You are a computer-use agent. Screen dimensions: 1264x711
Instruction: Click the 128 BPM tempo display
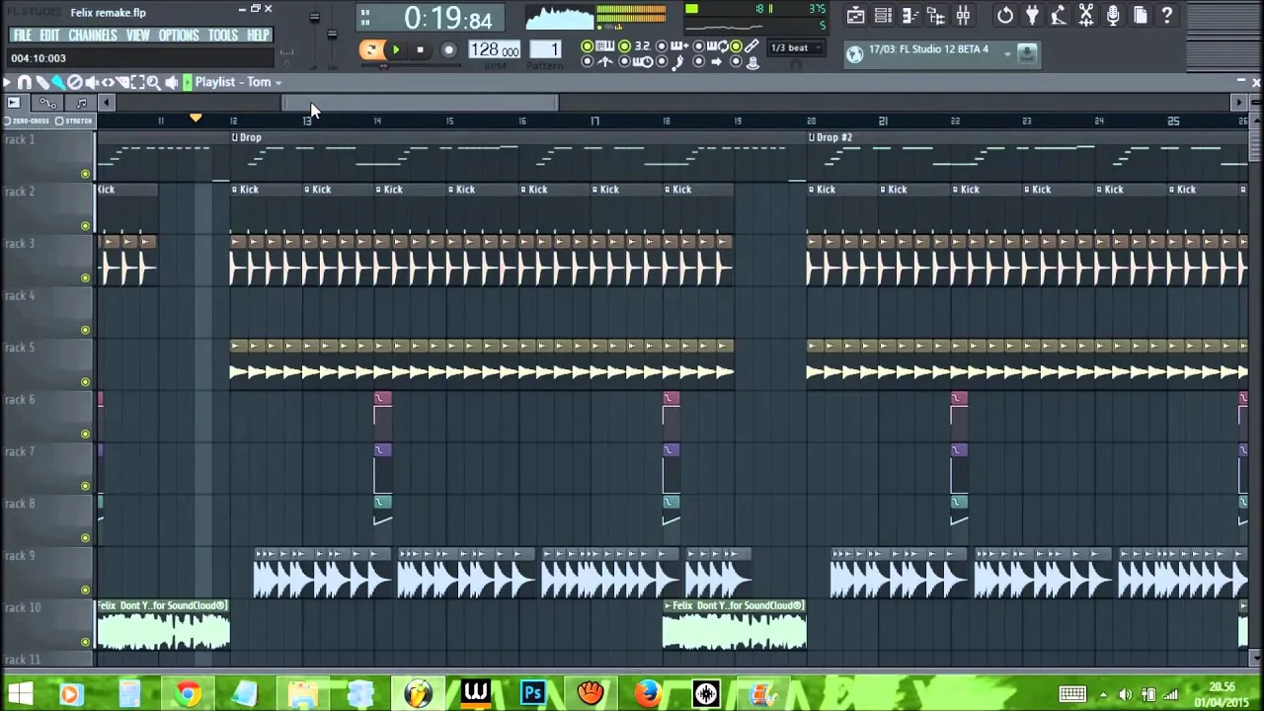tap(494, 49)
